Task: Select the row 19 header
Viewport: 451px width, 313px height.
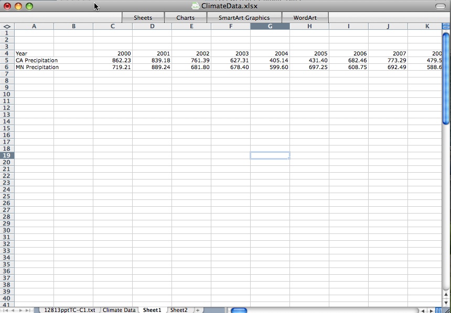Action: [x=6, y=155]
